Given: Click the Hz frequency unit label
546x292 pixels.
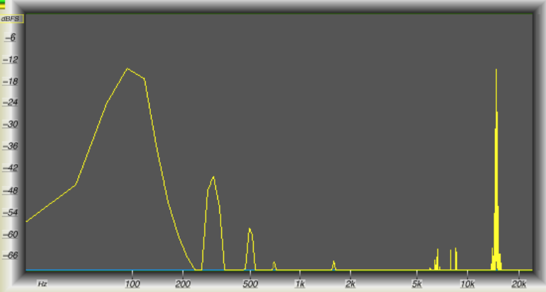Looking at the screenshot, I should [x=42, y=284].
